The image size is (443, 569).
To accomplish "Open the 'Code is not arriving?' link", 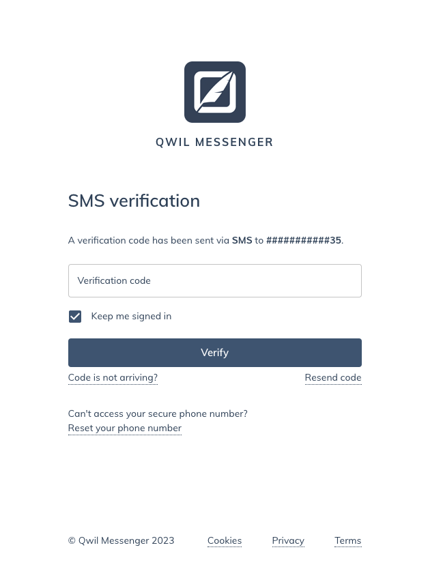I will 113,377.
